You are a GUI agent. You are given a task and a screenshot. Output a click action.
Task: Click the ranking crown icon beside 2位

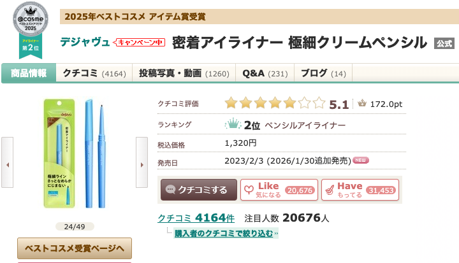coord(233,124)
